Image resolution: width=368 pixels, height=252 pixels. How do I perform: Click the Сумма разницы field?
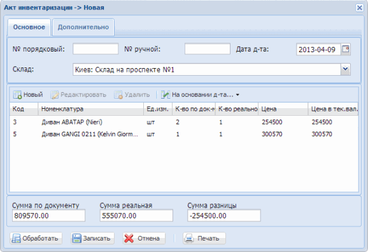(x=224, y=216)
